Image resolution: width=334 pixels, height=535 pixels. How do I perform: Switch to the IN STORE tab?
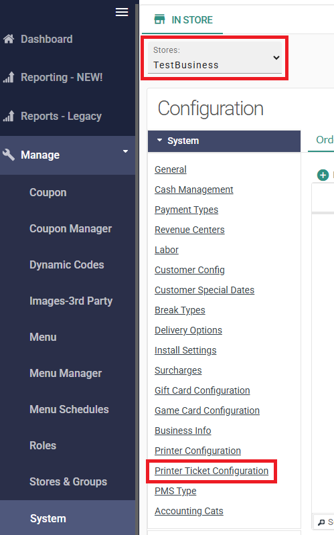[x=183, y=20]
